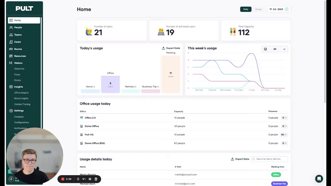
Task: Pause the recording
Action: (90, 179)
